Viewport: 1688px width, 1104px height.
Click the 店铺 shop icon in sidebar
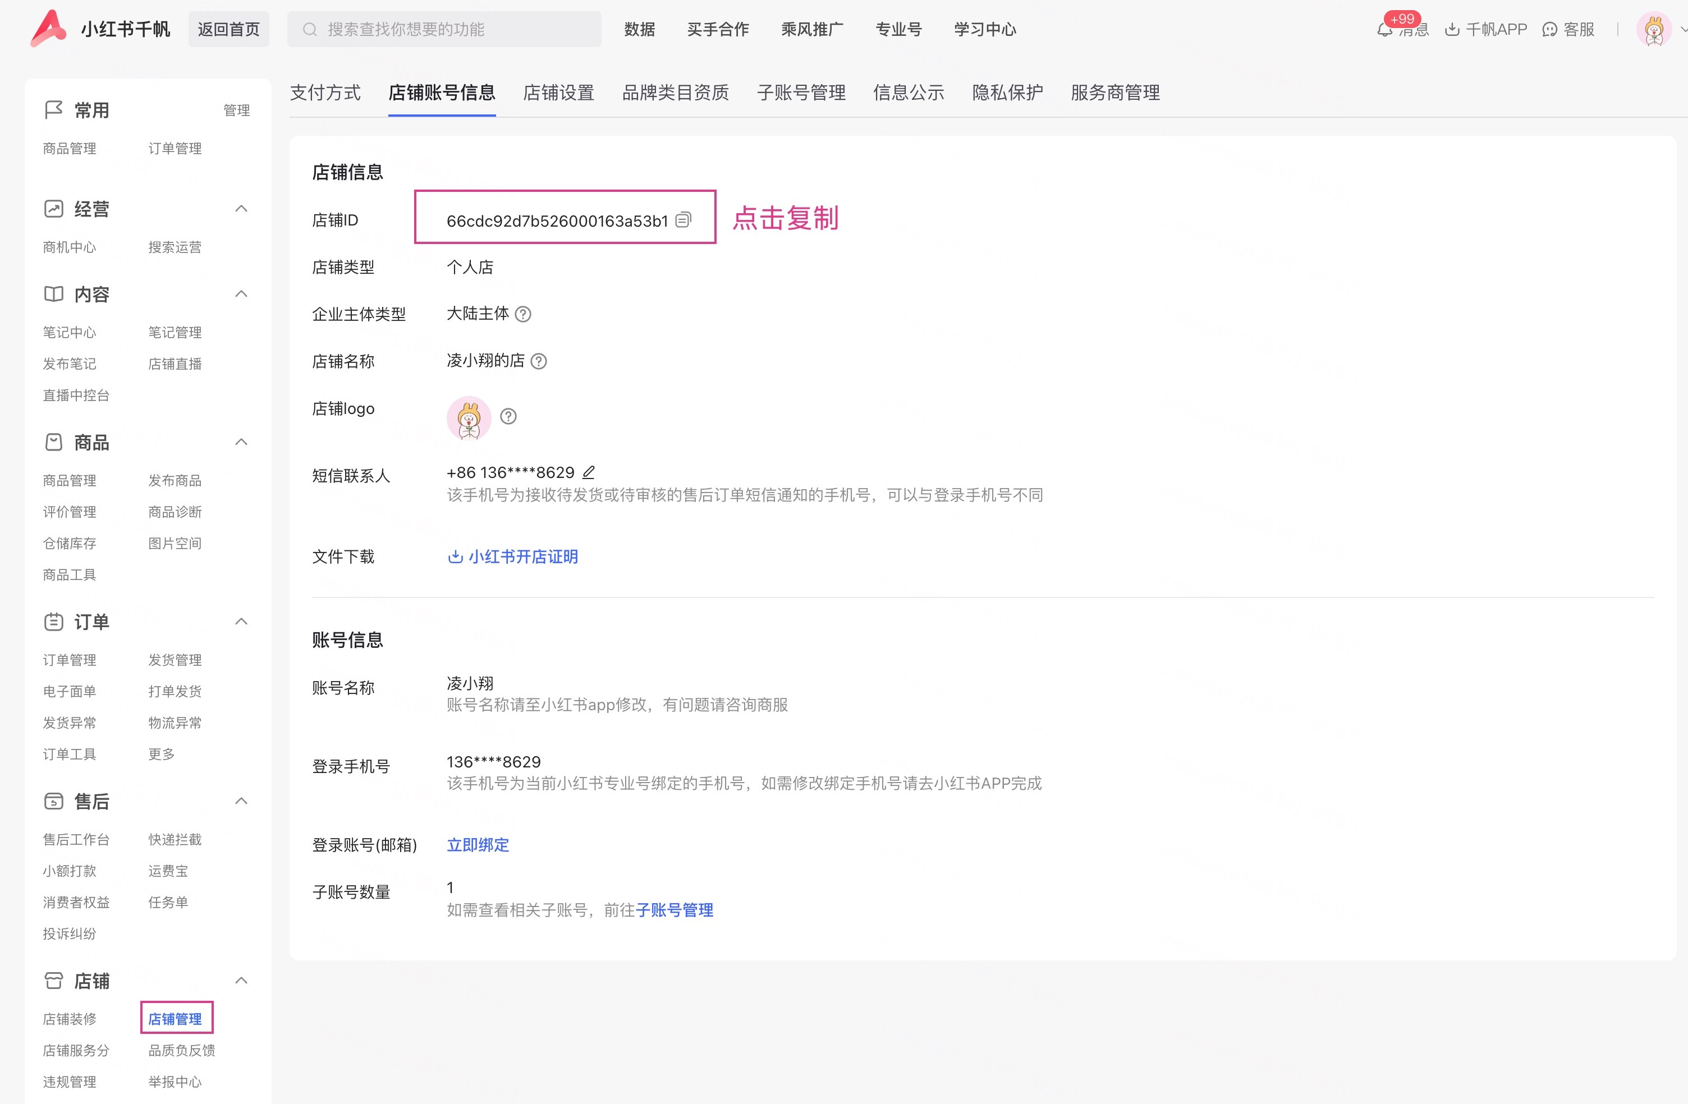54,981
